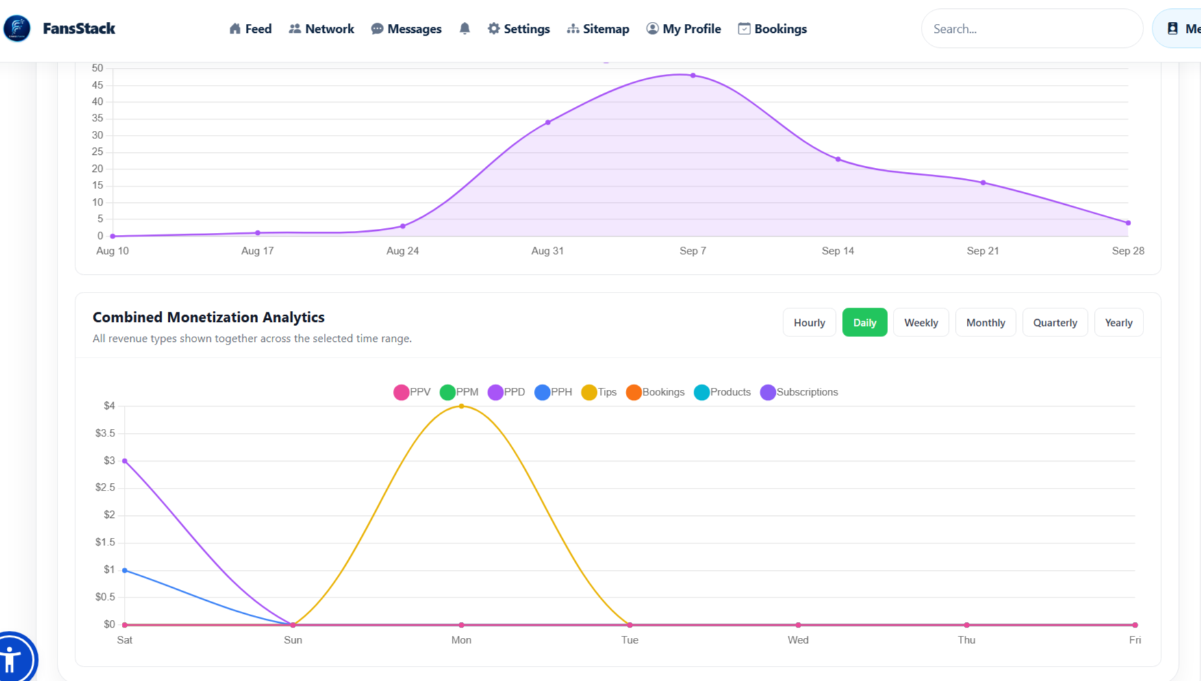Toggle PPV series in chart legend
Viewport: 1201px width, 681px height.
point(412,393)
